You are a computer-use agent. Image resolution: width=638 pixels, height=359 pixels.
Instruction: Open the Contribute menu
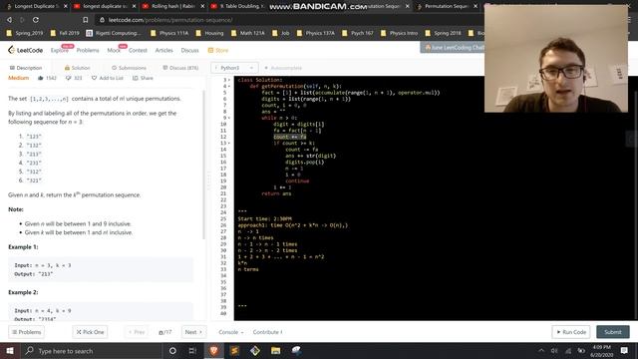[267, 332]
